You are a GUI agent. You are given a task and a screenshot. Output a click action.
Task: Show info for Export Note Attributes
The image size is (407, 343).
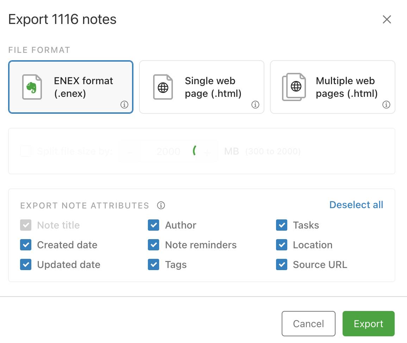161,205
